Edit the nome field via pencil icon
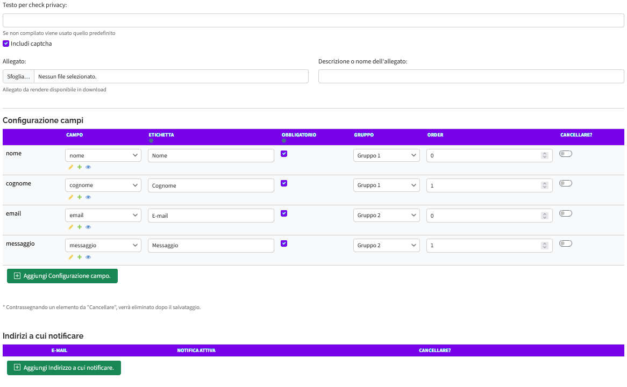This screenshot has width=627, height=387. point(71,167)
